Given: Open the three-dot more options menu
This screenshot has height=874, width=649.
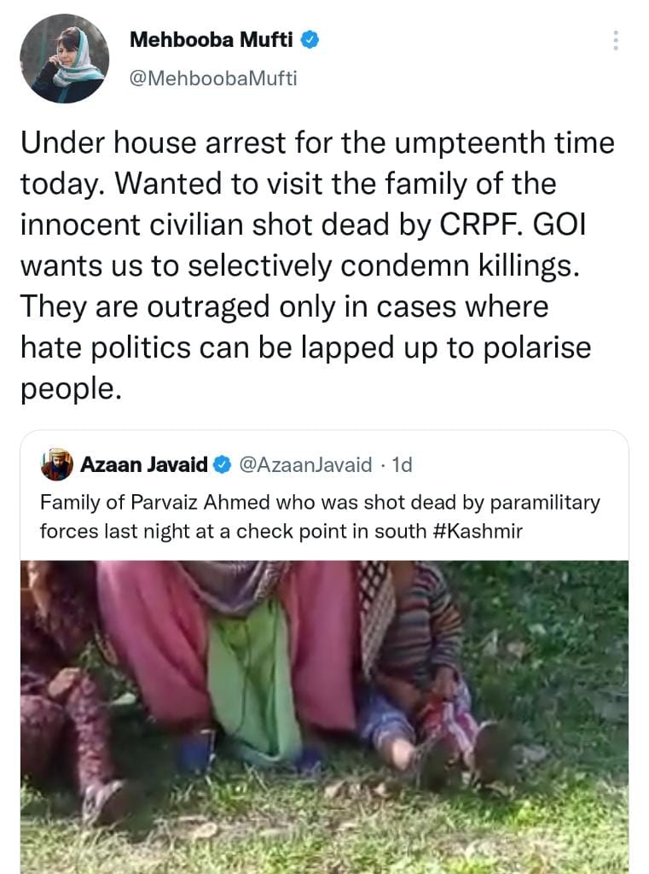Looking at the screenshot, I should tap(617, 40).
